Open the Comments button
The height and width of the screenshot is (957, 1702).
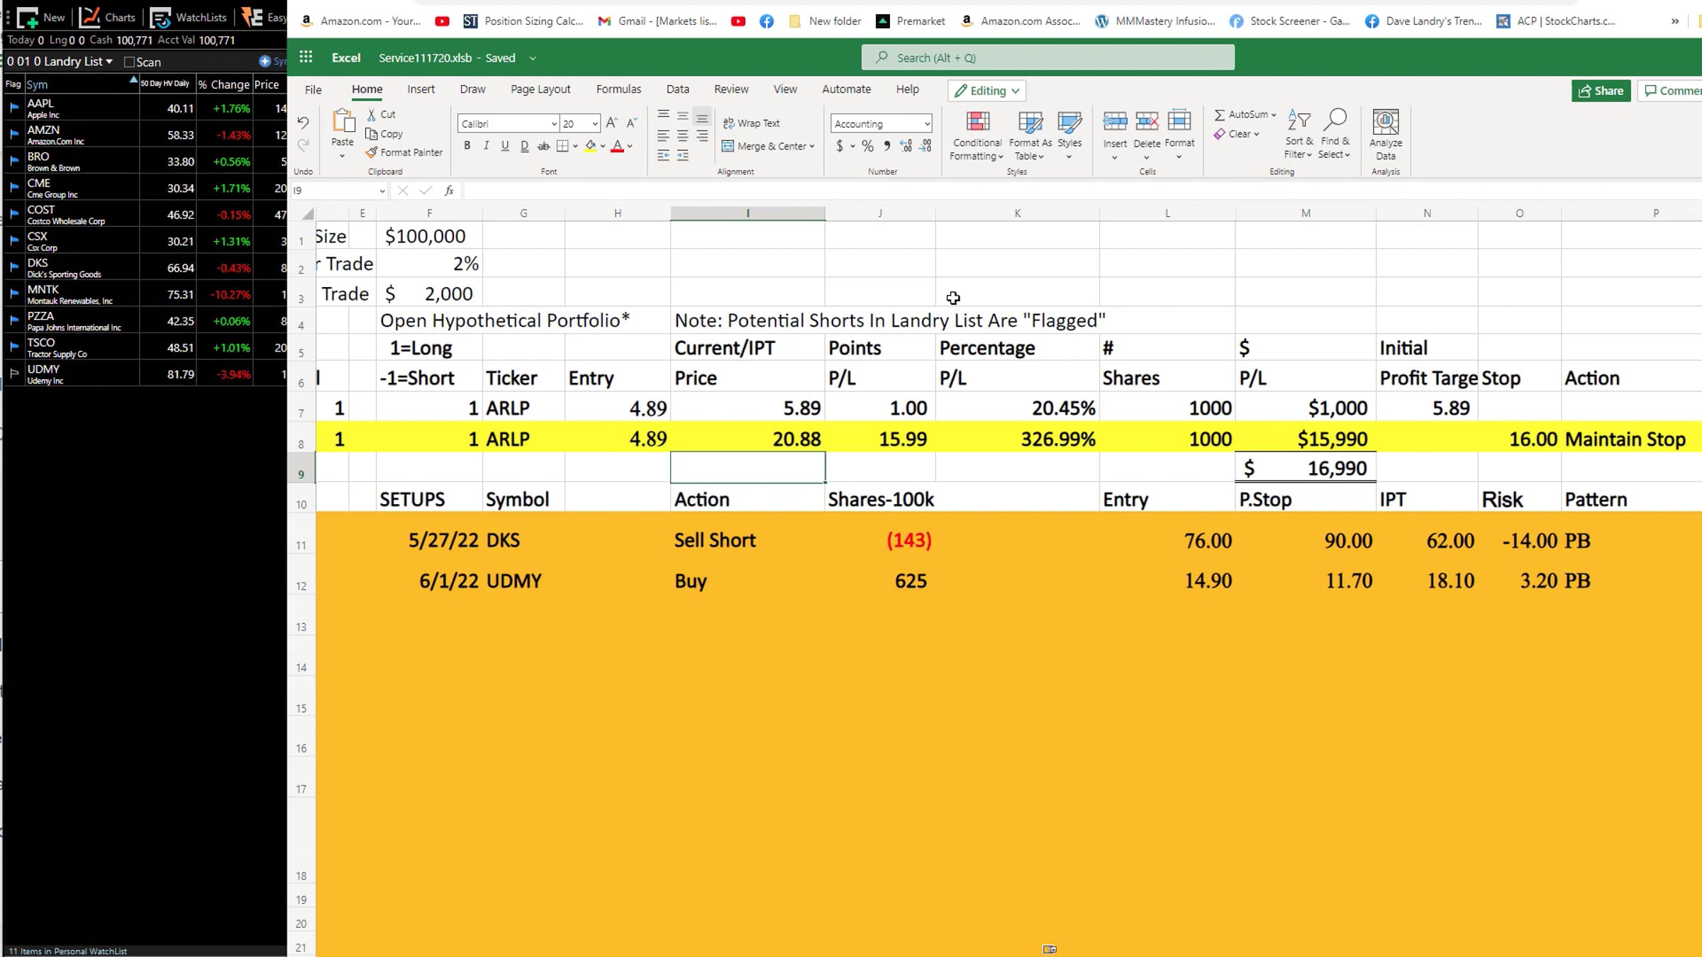coord(1670,91)
